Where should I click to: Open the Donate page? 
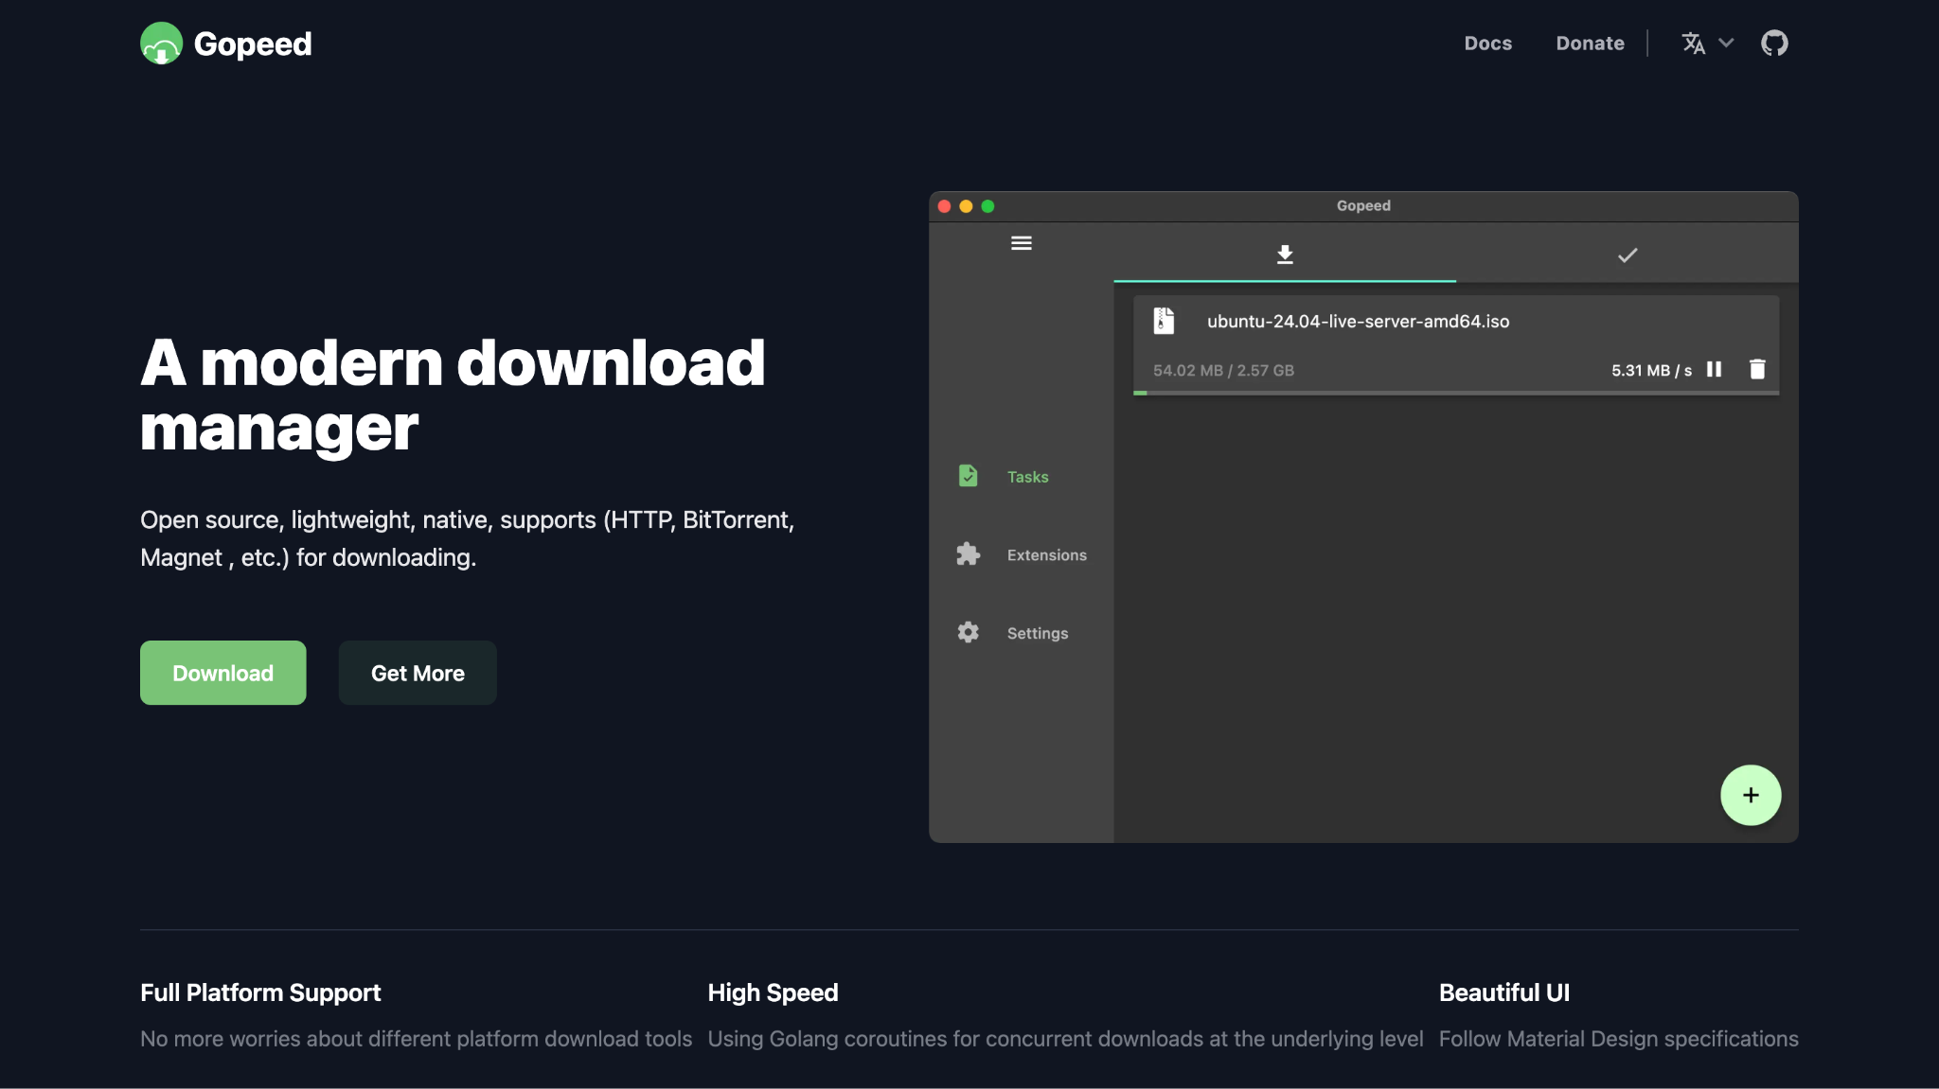point(1590,43)
